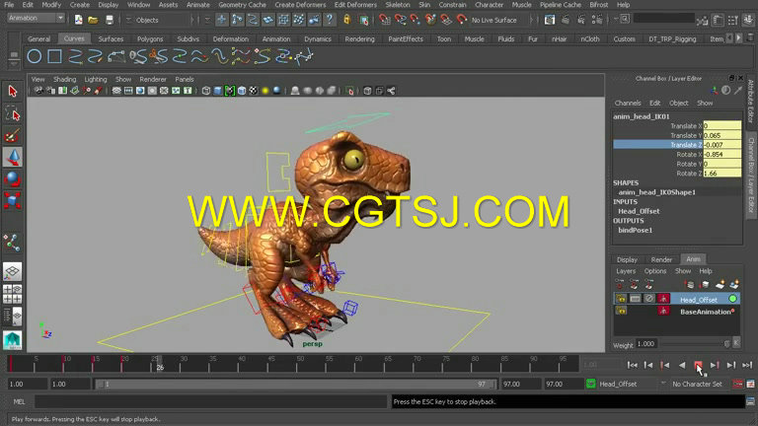
Task: Toggle ghost on Head_Offset layer
Action: tap(663, 299)
